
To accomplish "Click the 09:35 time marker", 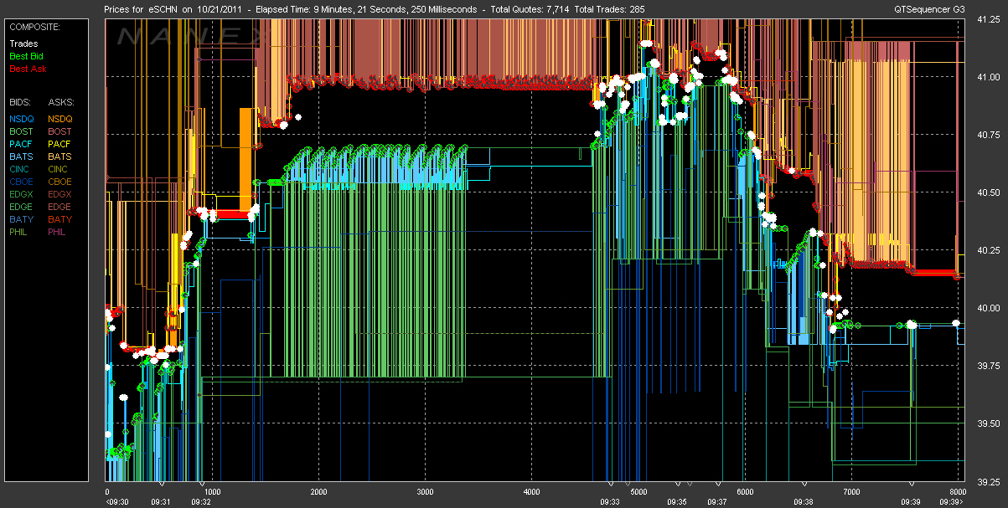I will click(x=677, y=502).
